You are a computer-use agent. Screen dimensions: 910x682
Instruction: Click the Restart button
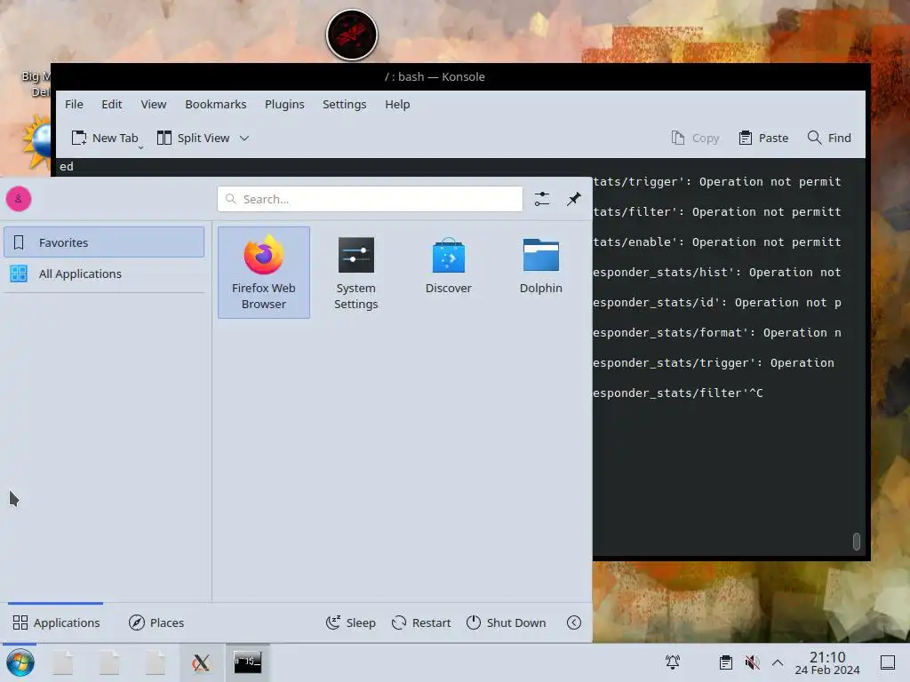(x=421, y=623)
